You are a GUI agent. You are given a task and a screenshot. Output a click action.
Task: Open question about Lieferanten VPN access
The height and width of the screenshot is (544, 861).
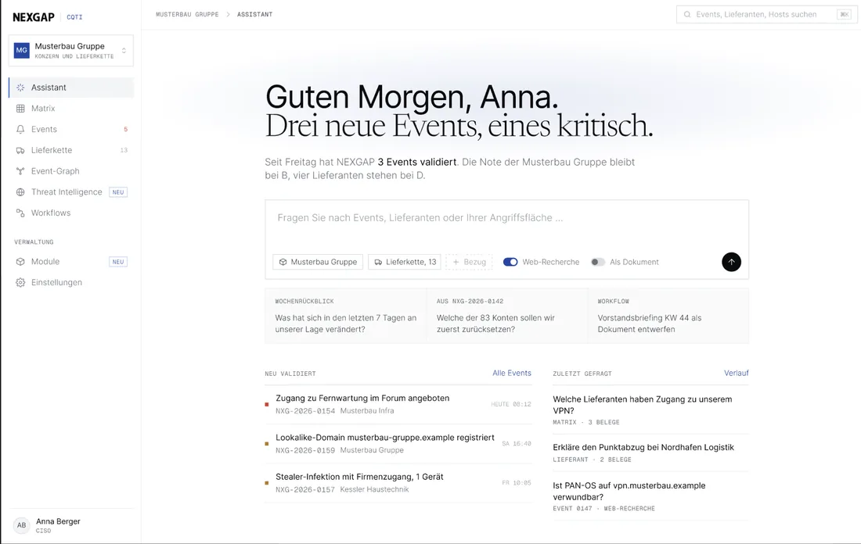650,410
